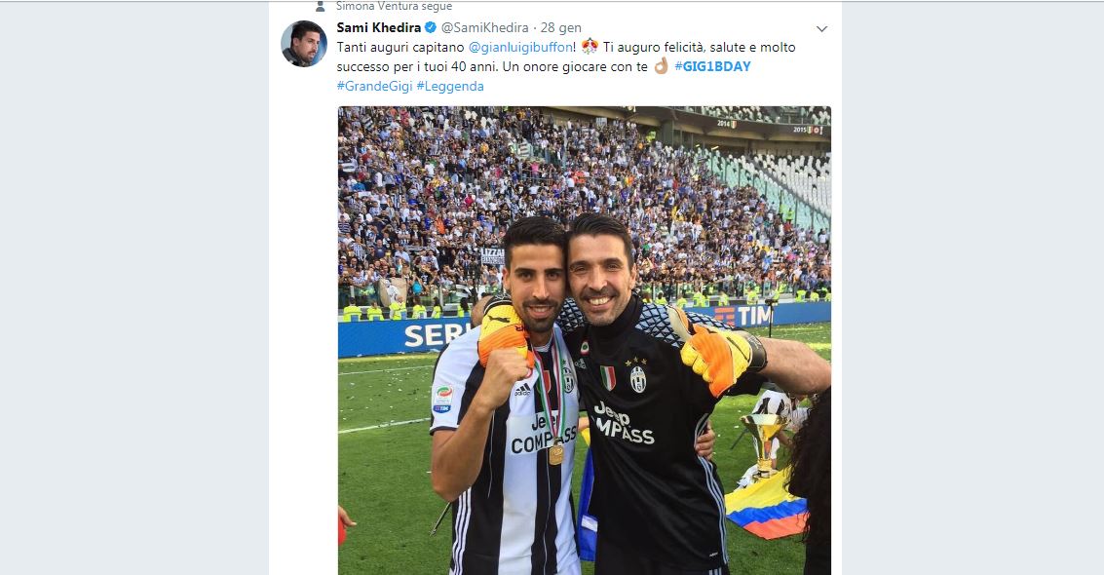Open the #GrandeGigi hashtag
This screenshot has height=575, width=1104.
click(x=374, y=86)
